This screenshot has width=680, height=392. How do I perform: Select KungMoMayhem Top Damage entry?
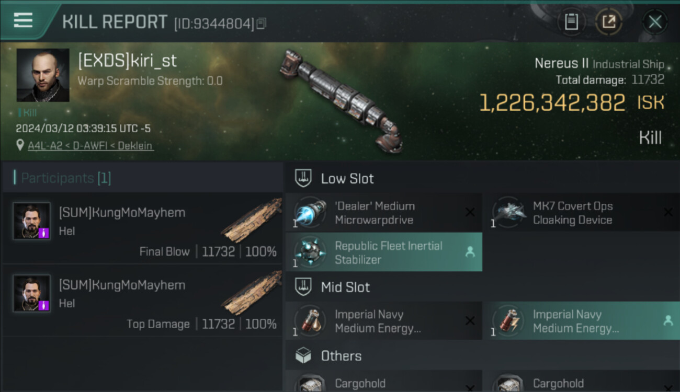[141, 300]
